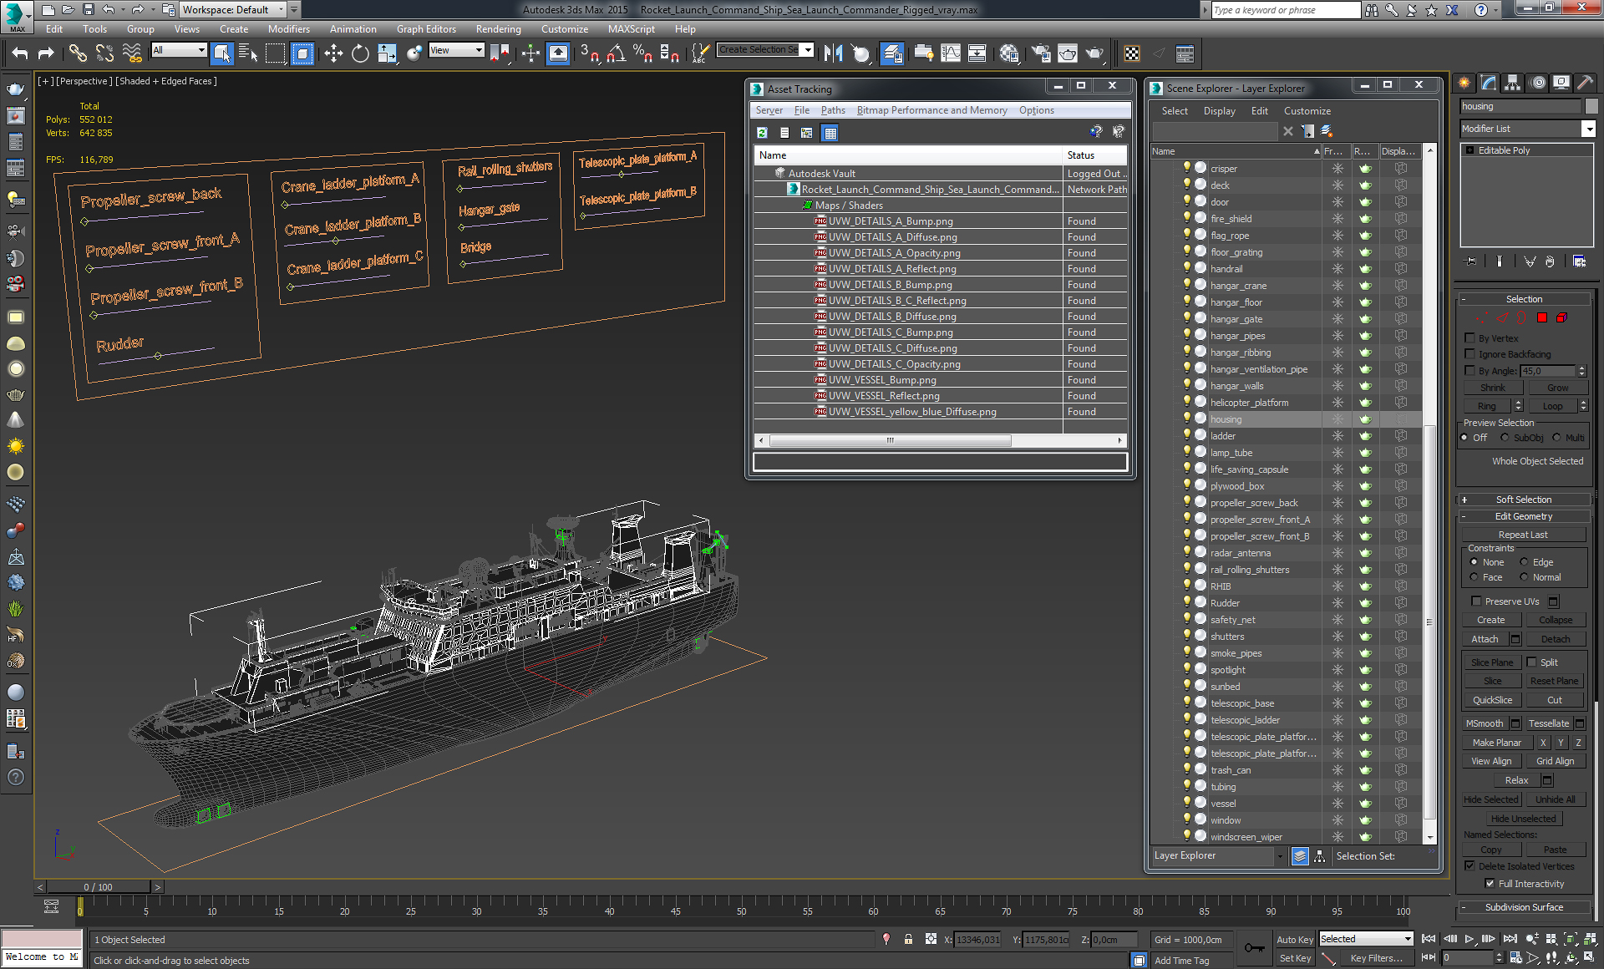Enable the By Vertex checkbox

[x=1470, y=337]
